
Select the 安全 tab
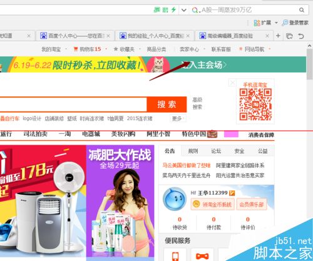point(239,151)
